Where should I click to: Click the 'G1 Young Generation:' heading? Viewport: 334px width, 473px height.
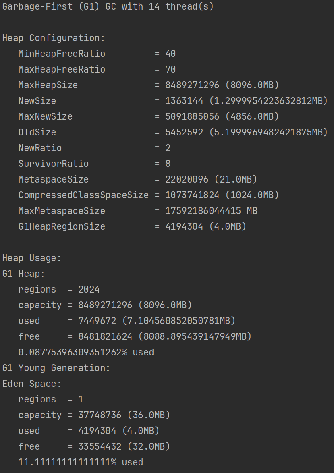tap(56, 368)
